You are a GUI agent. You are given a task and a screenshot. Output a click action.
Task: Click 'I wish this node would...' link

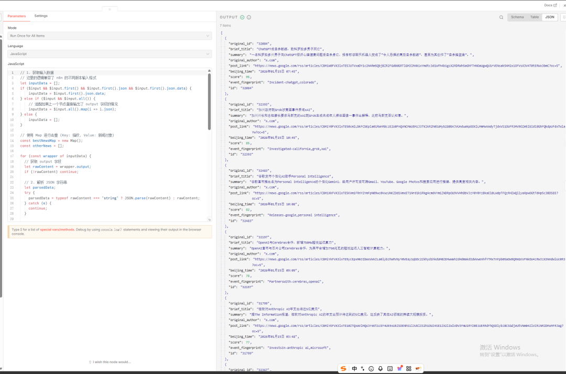pos(110,362)
